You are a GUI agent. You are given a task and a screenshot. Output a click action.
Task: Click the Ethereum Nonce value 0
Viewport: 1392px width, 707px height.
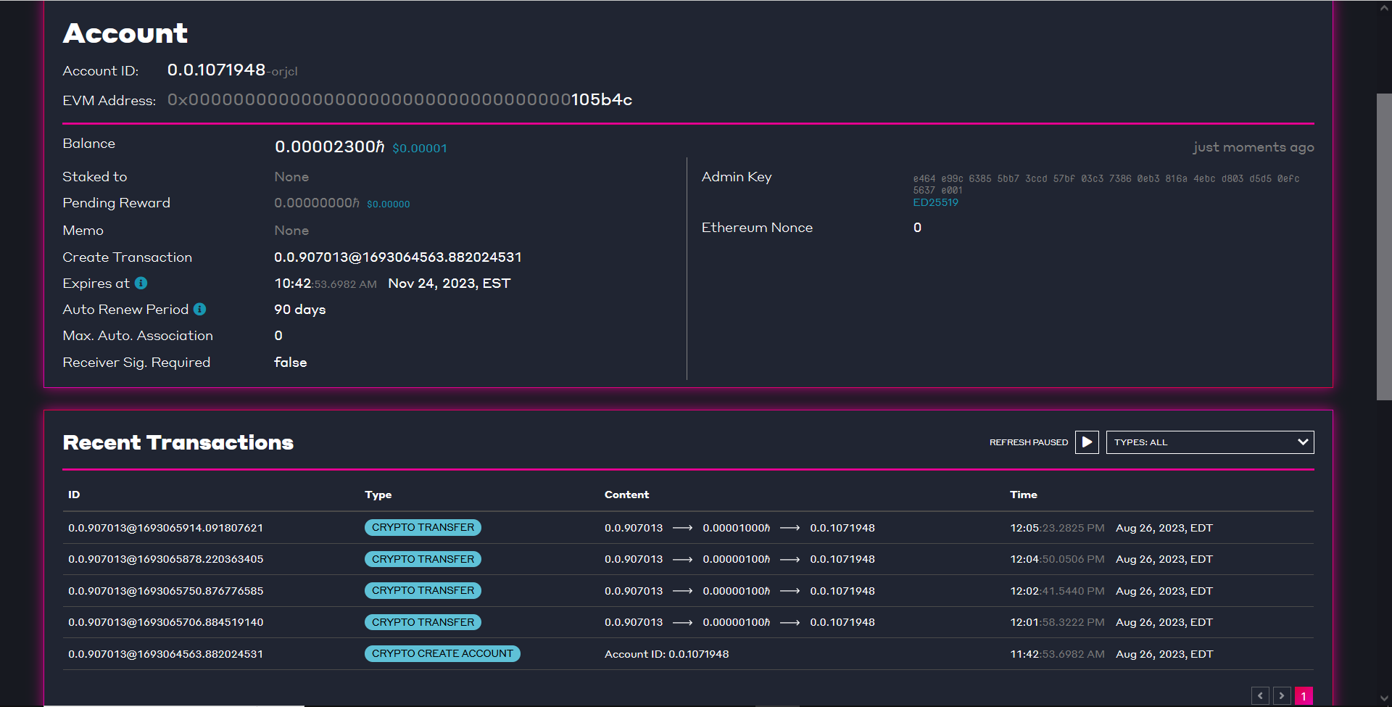pos(917,228)
